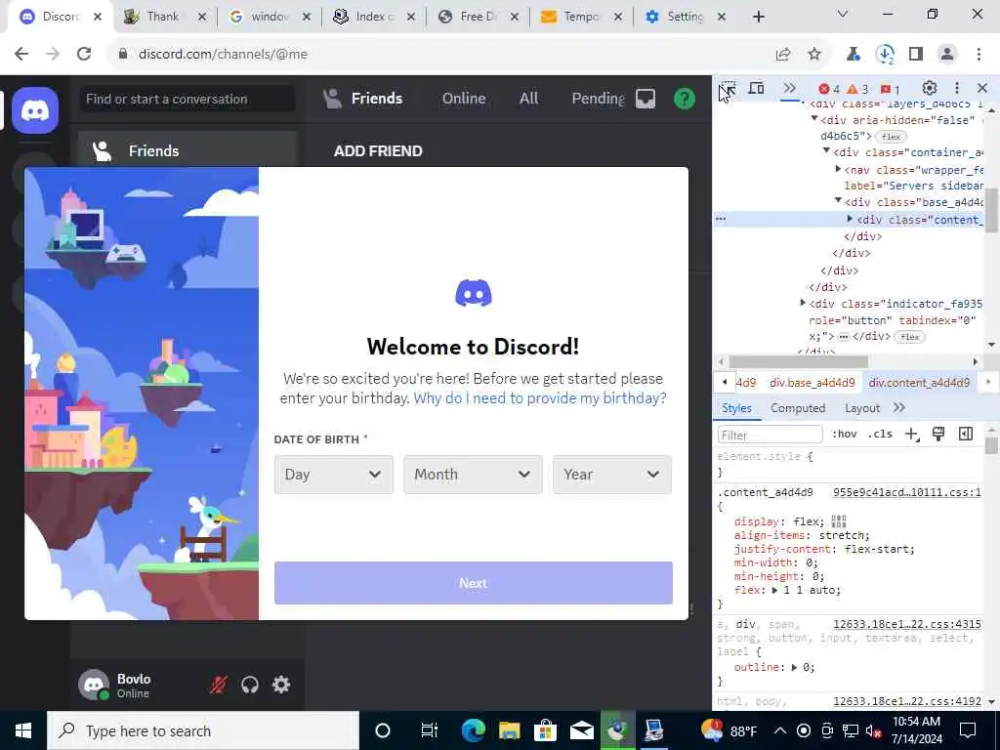Collapse the div class base_a4d4 node

838,201
